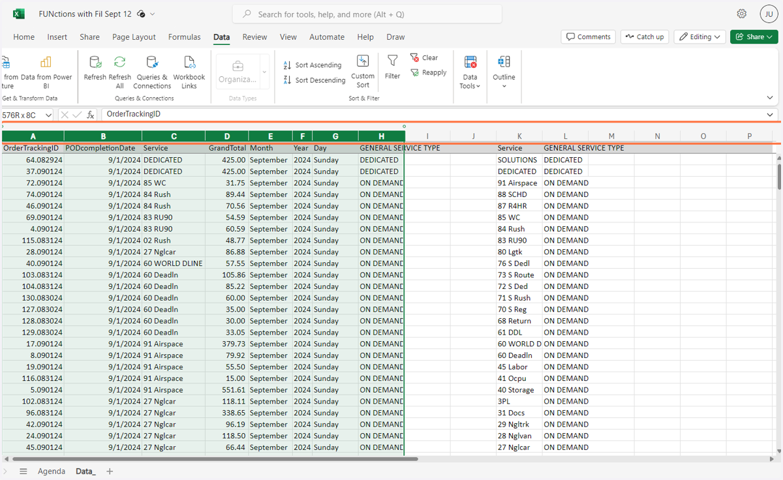Image resolution: width=783 pixels, height=480 pixels.
Task: Open the Insert tab
Action: [57, 37]
